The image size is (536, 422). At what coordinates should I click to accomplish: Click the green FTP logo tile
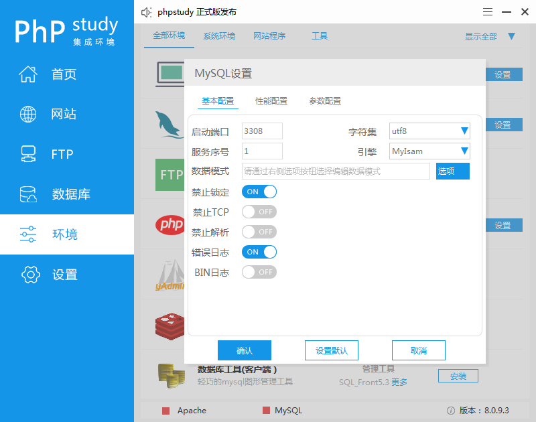pos(170,175)
